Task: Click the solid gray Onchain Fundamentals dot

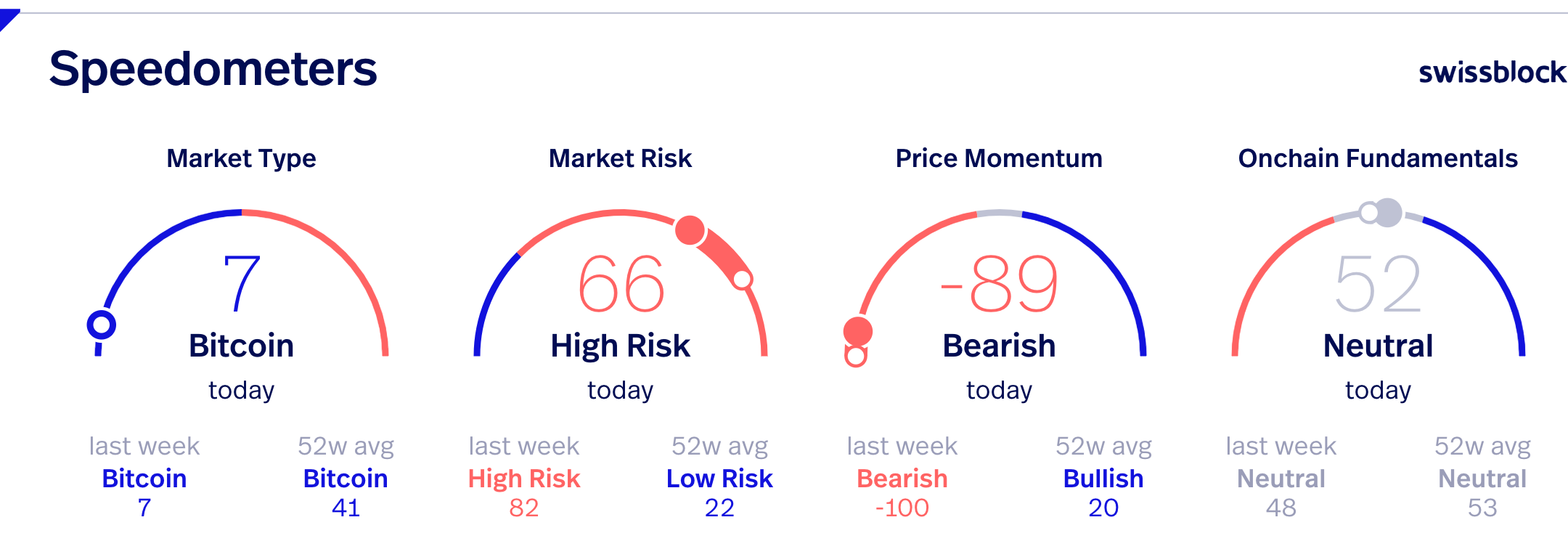Action: click(1388, 213)
